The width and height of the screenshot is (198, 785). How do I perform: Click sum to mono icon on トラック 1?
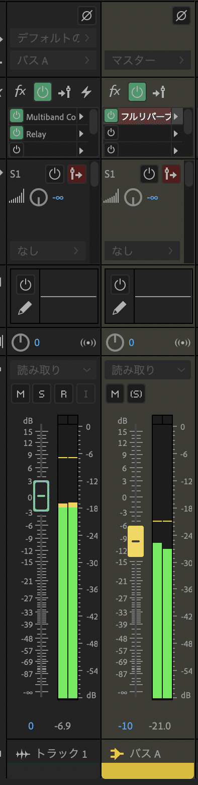88,343
